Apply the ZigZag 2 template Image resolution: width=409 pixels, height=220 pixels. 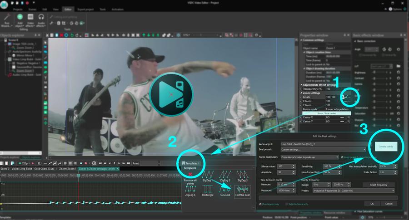(225, 176)
